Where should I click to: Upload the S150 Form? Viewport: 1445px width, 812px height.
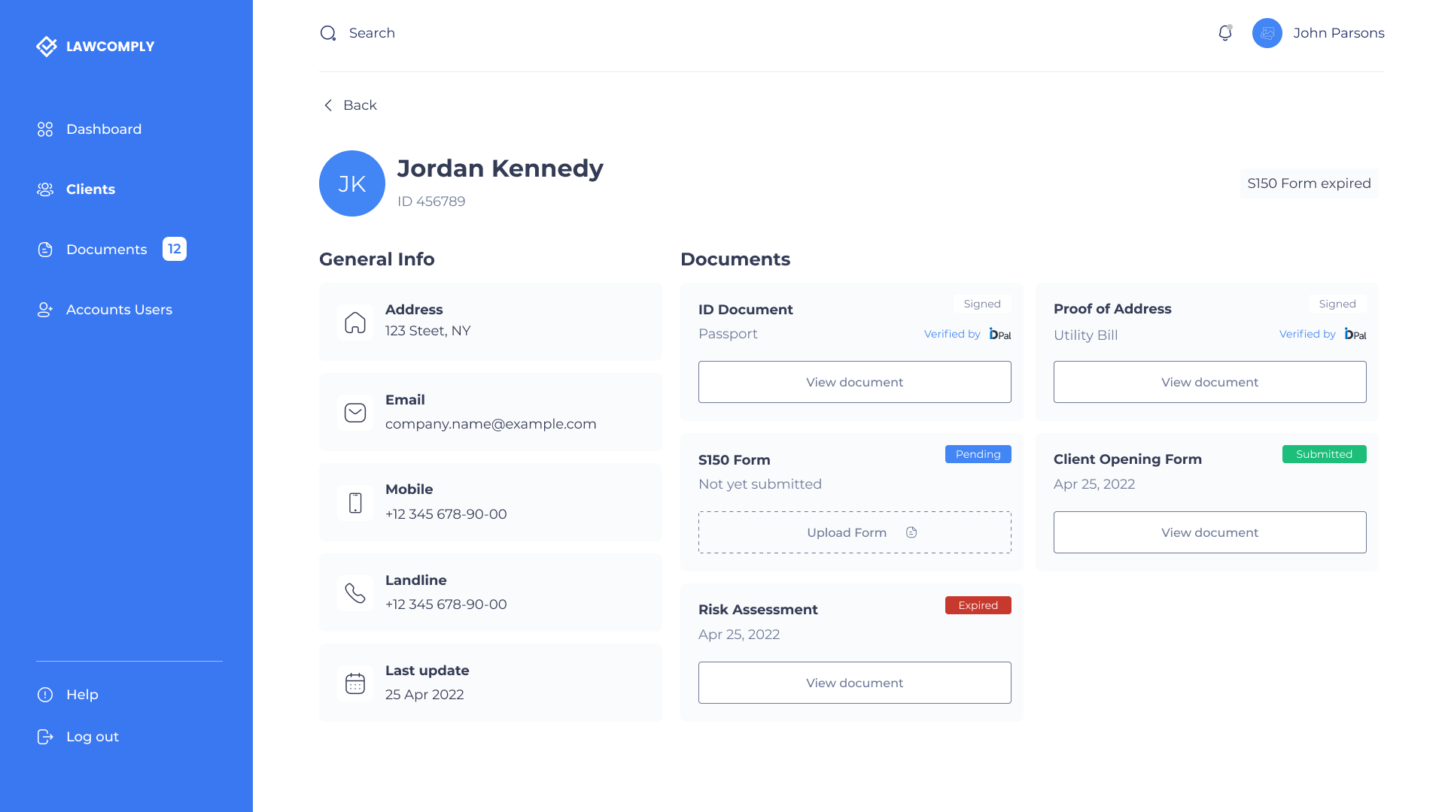pyautogui.click(x=854, y=532)
